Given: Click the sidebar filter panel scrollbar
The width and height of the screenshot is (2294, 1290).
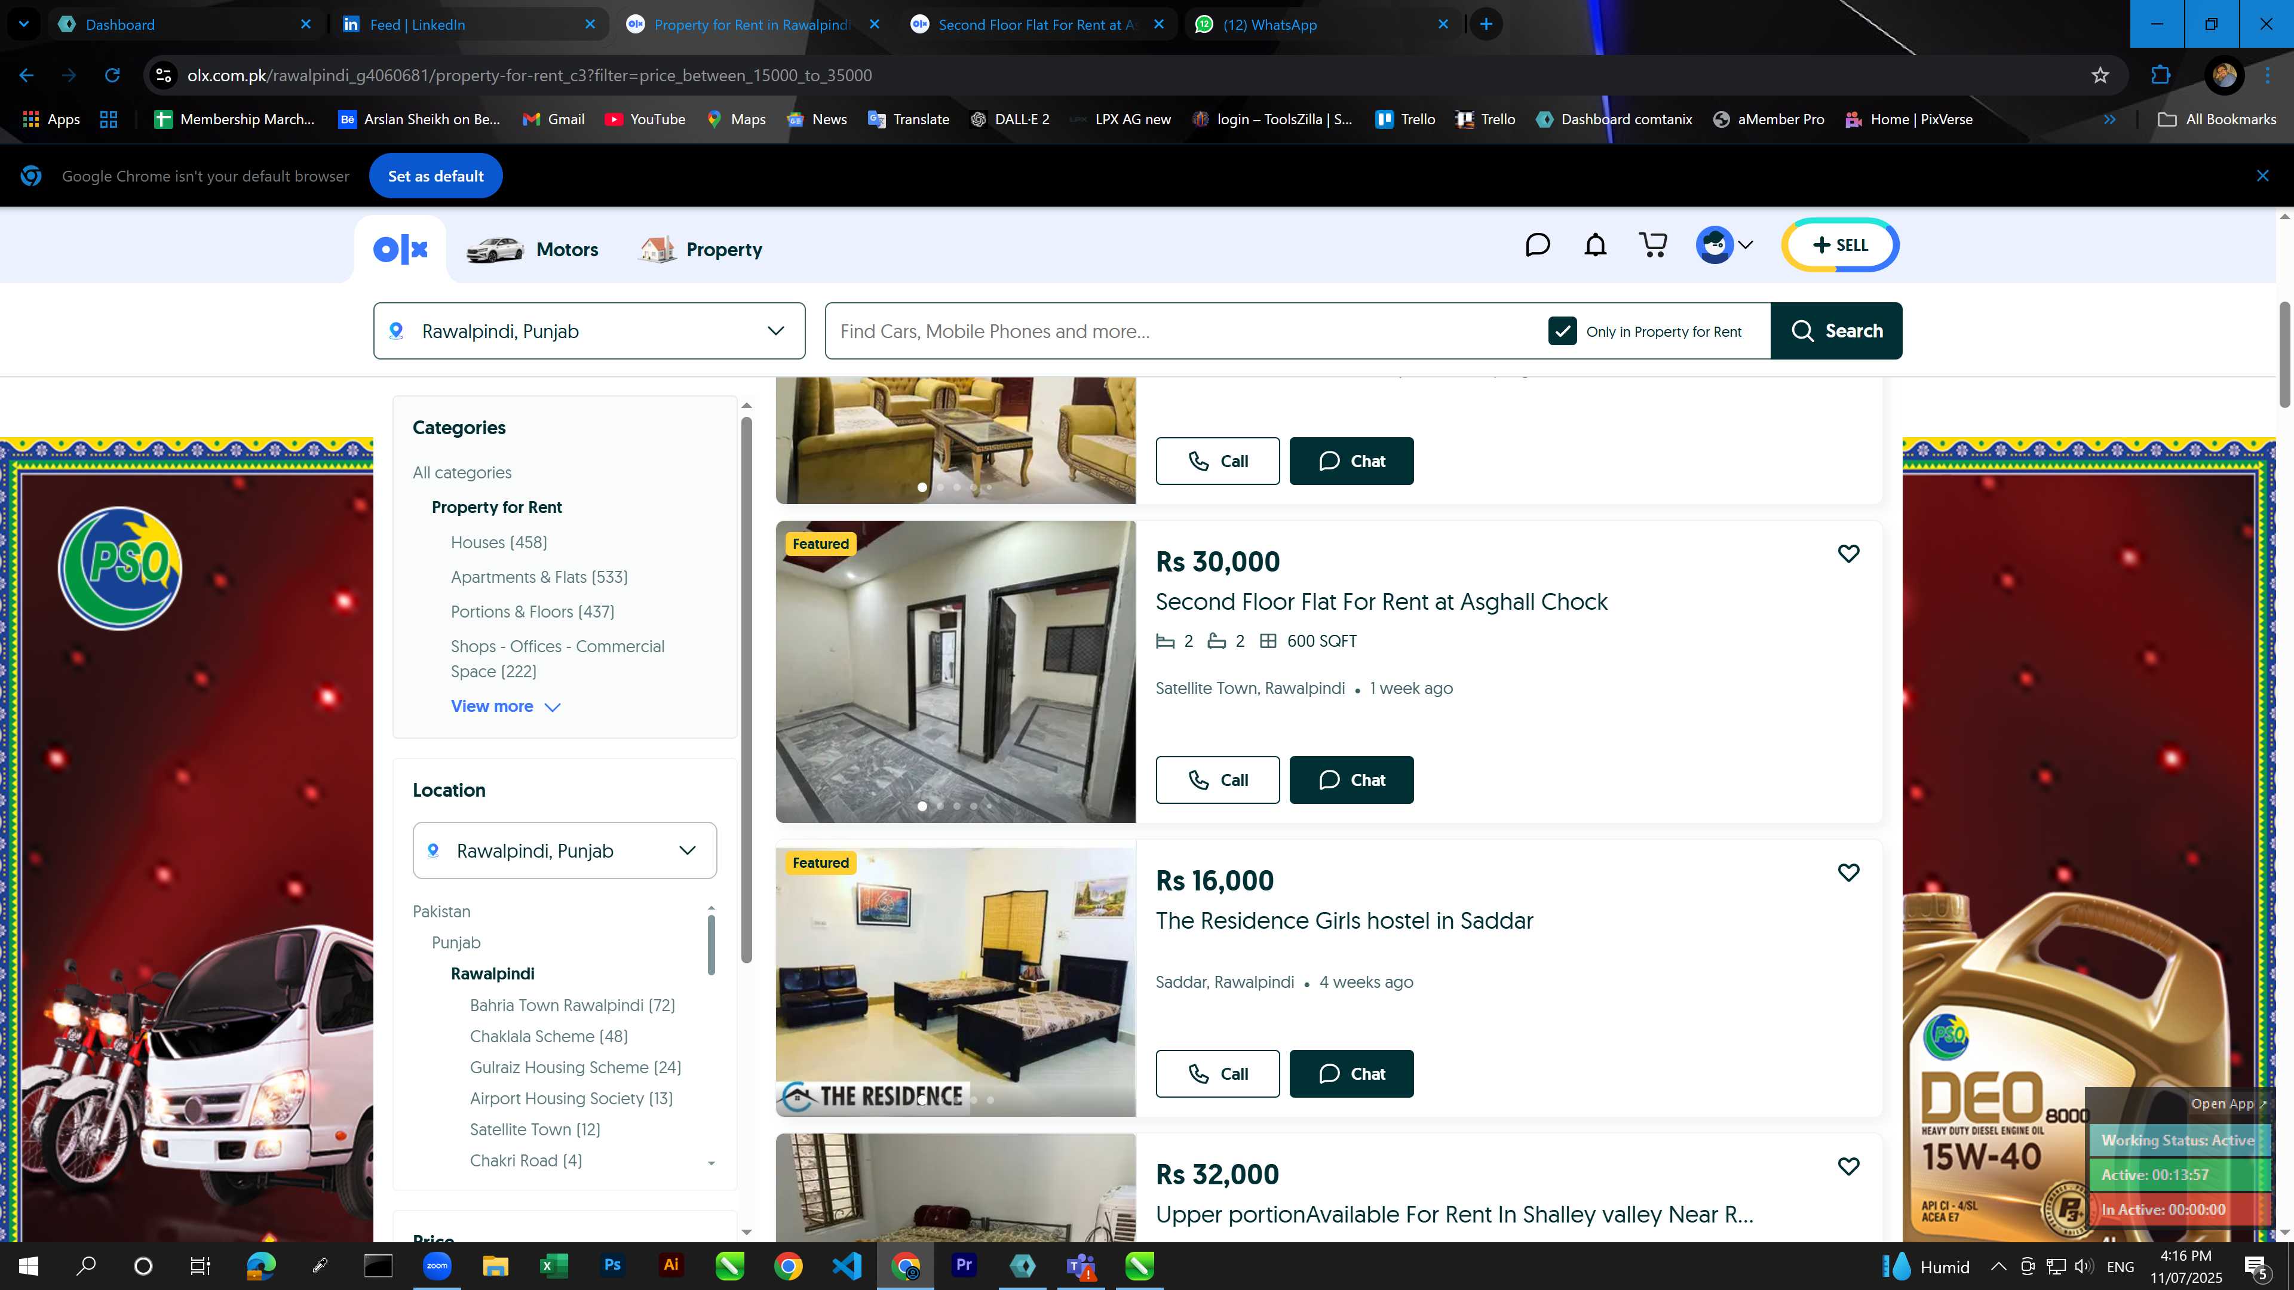Looking at the screenshot, I should point(746,690).
